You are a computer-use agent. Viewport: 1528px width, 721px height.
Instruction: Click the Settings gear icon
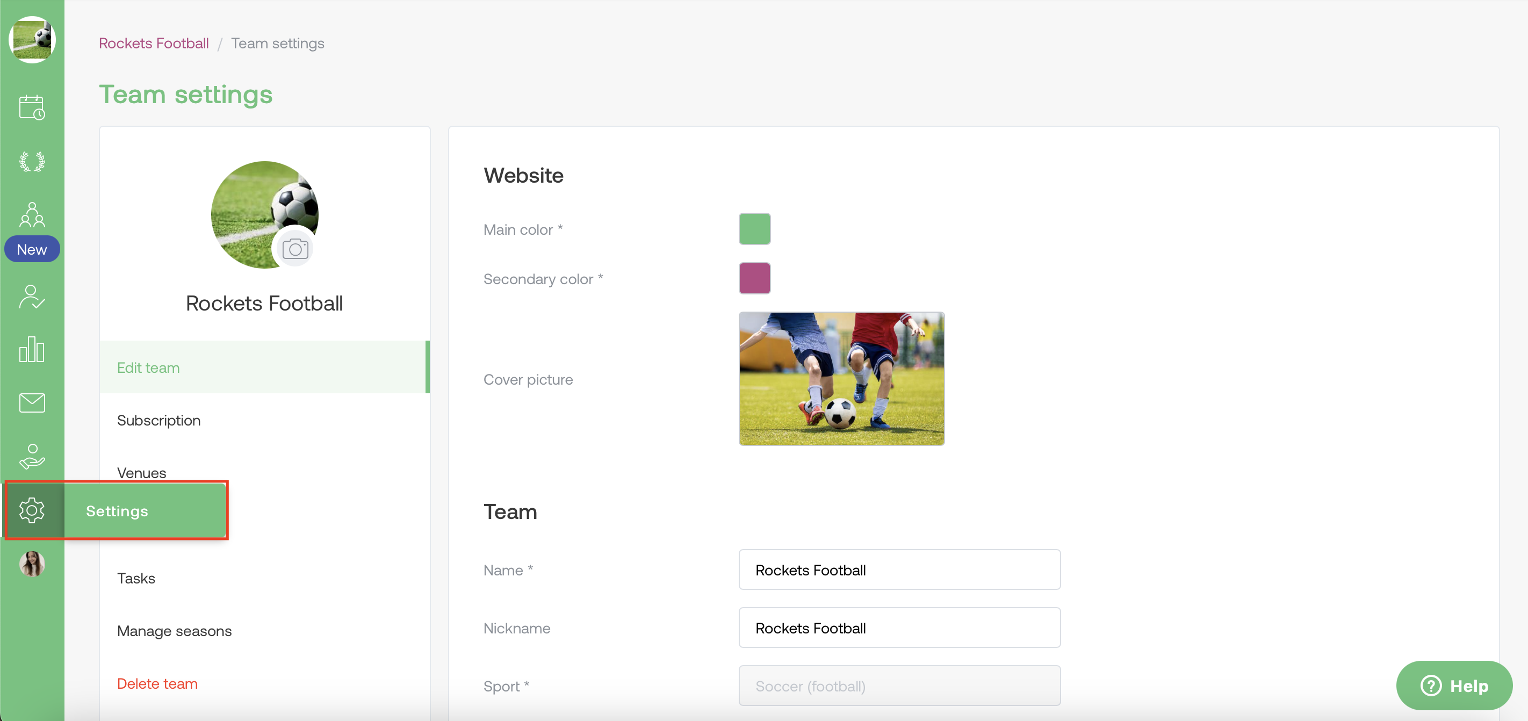(32, 510)
